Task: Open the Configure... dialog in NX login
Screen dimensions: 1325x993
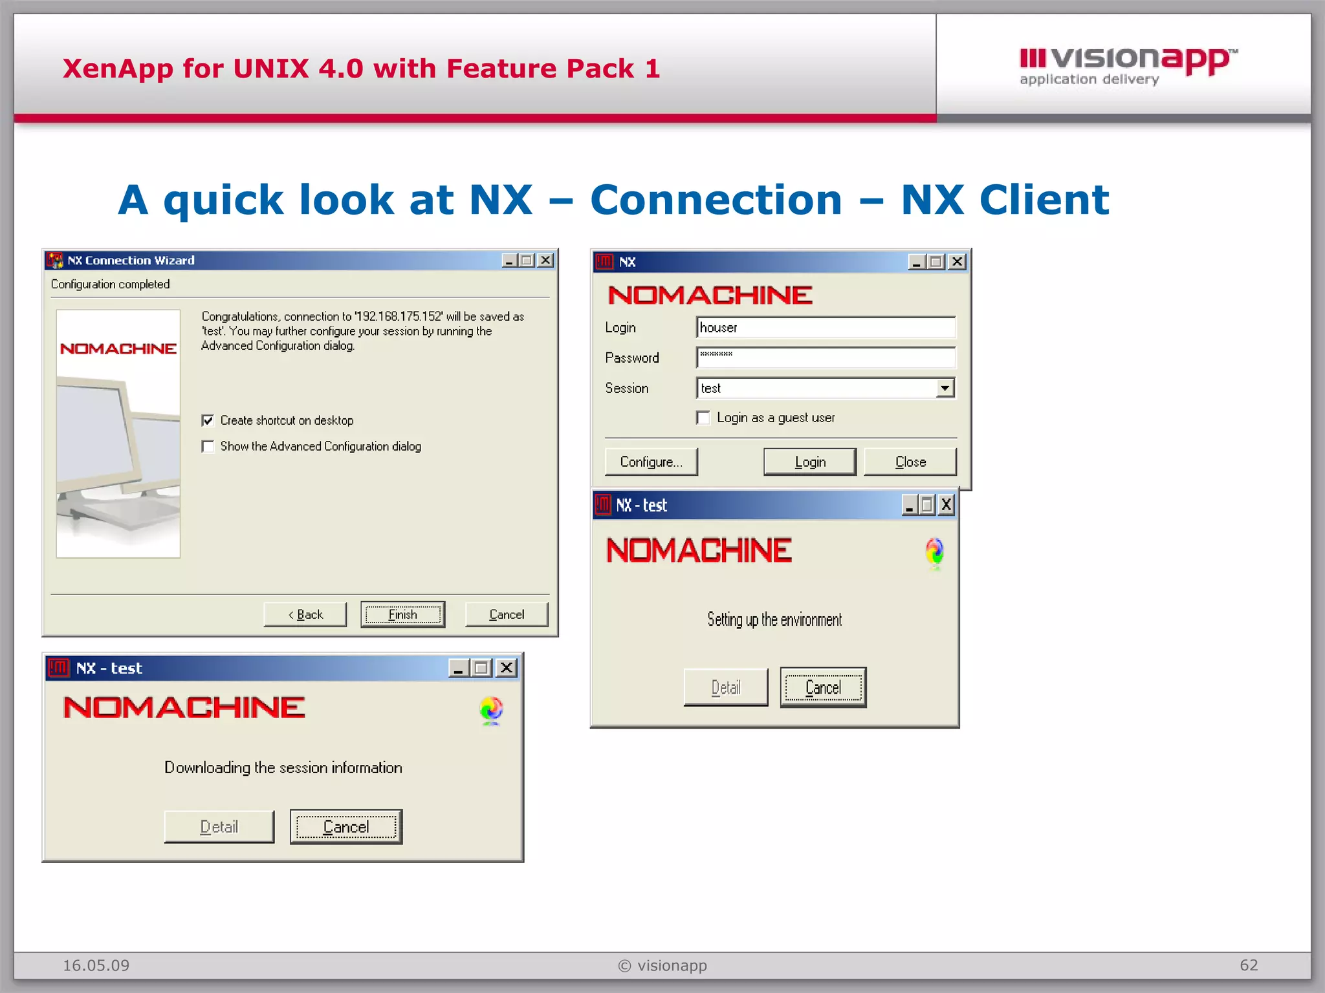Action: tap(652, 462)
